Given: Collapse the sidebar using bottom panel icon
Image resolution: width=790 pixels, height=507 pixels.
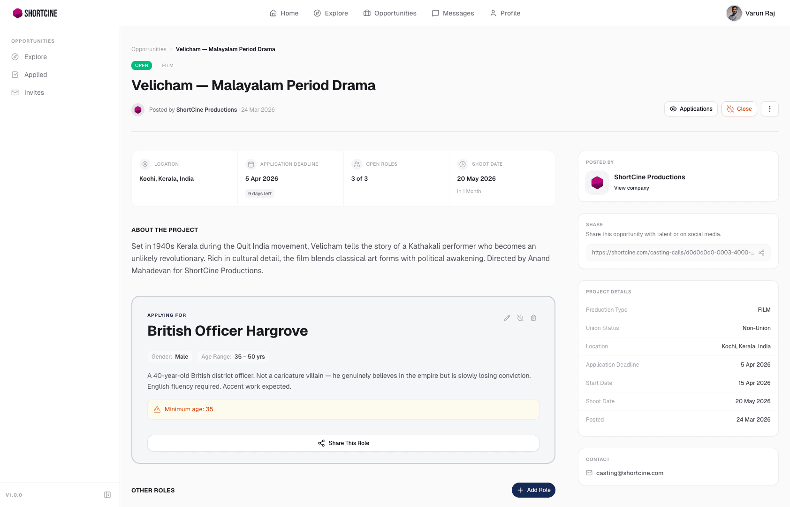Looking at the screenshot, I should 107,495.
